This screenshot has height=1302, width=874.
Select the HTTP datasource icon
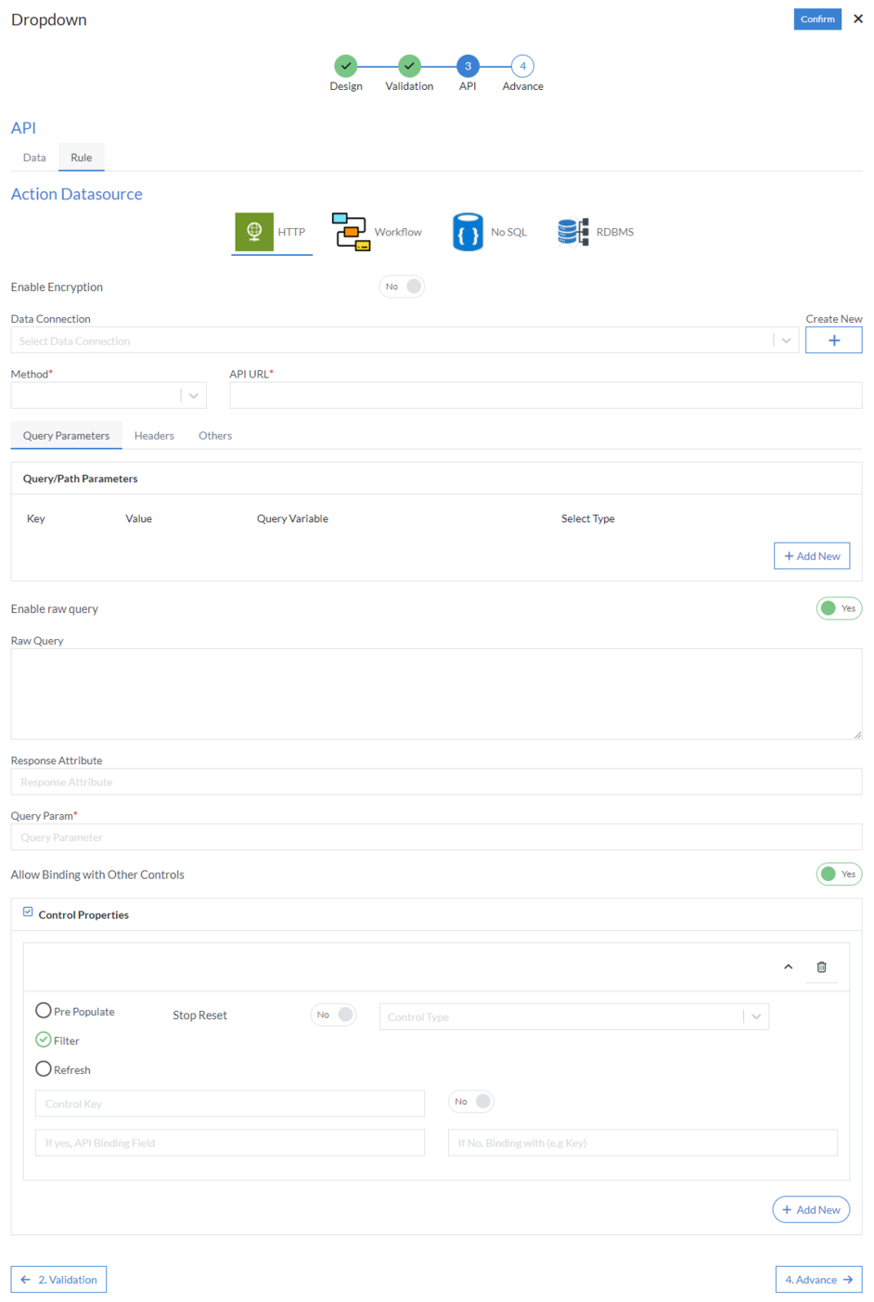click(252, 232)
